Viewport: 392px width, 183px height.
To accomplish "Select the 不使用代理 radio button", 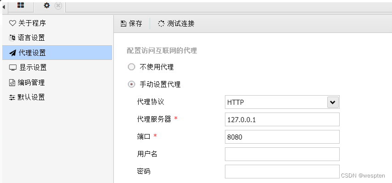I will point(132,67).
